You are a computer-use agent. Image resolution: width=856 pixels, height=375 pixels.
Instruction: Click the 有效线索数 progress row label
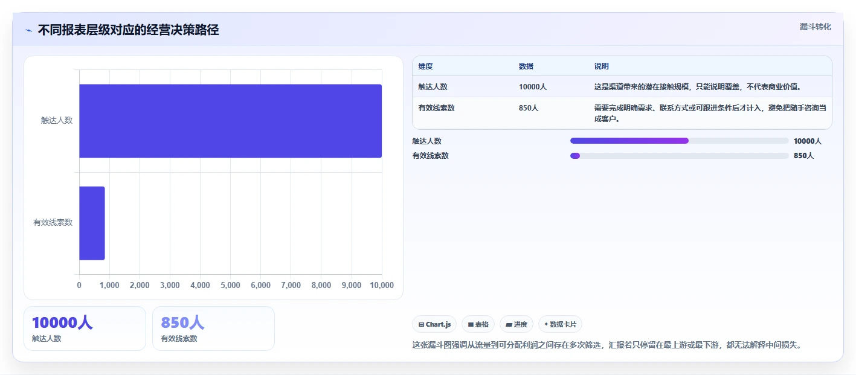pos(431,156)
